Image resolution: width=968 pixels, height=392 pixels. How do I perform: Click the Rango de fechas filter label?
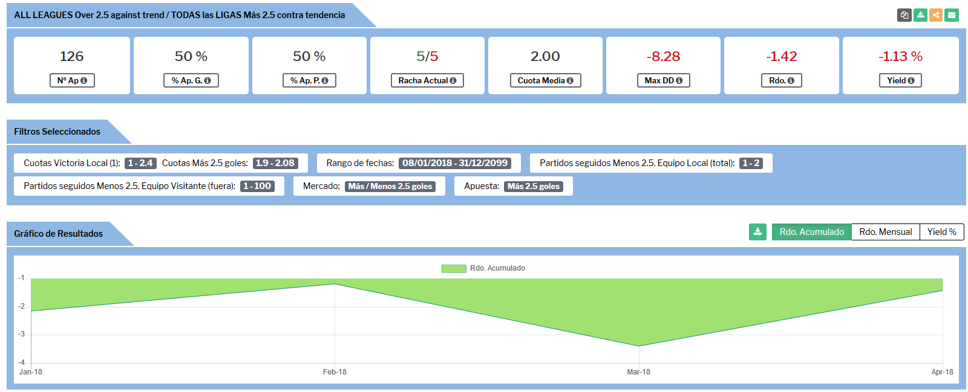(x=360, y=163)
